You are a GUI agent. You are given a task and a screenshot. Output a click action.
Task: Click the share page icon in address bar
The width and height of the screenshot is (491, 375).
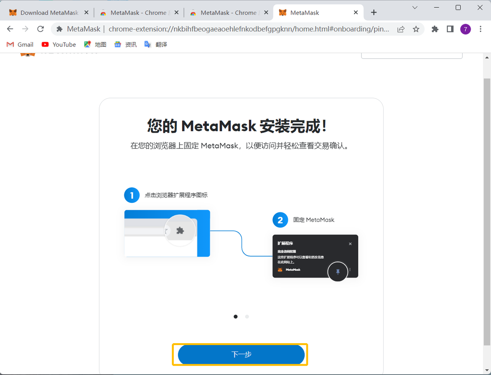click(x=401, y=29)
